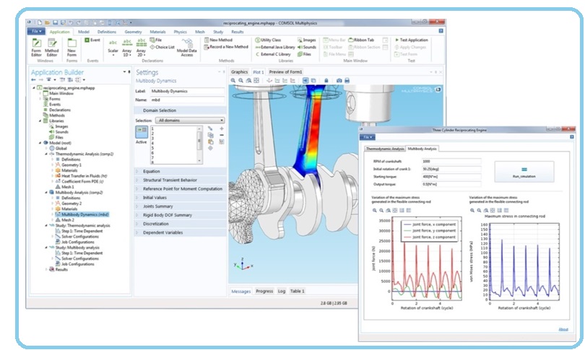
Task: Expand the Initial Values section
Action: click(x=181, y=198)
